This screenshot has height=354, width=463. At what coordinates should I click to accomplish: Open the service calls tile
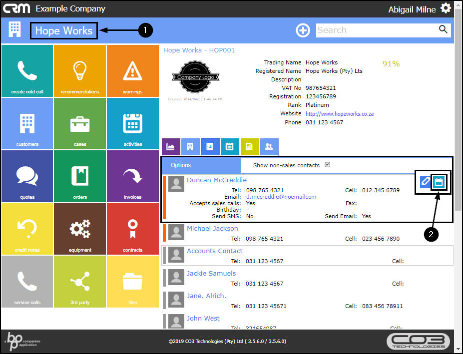(27, 282)
